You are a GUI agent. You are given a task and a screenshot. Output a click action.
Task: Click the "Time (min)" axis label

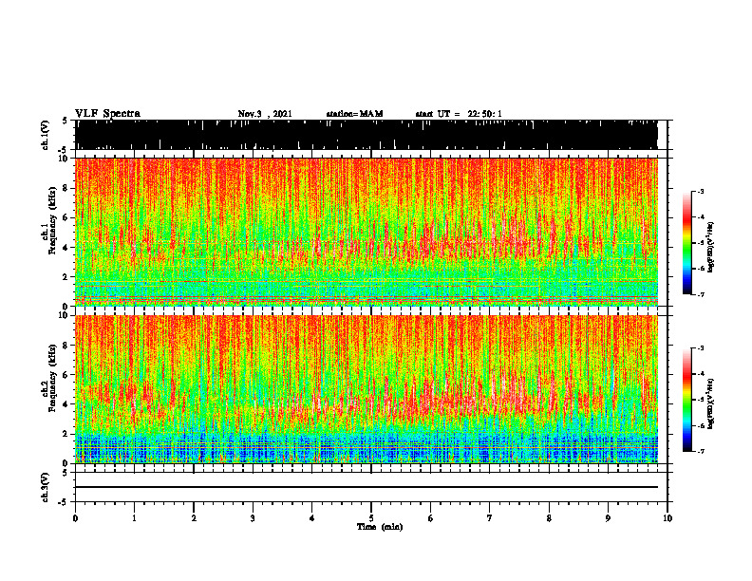[x=380, y=527]
